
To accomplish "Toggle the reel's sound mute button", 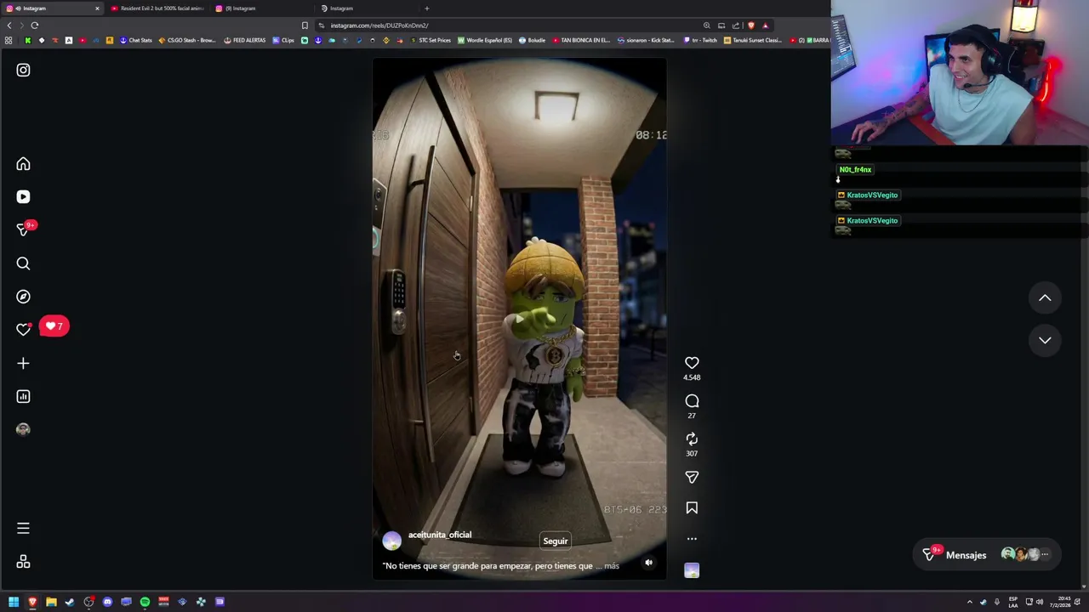I will click(648, 563).
